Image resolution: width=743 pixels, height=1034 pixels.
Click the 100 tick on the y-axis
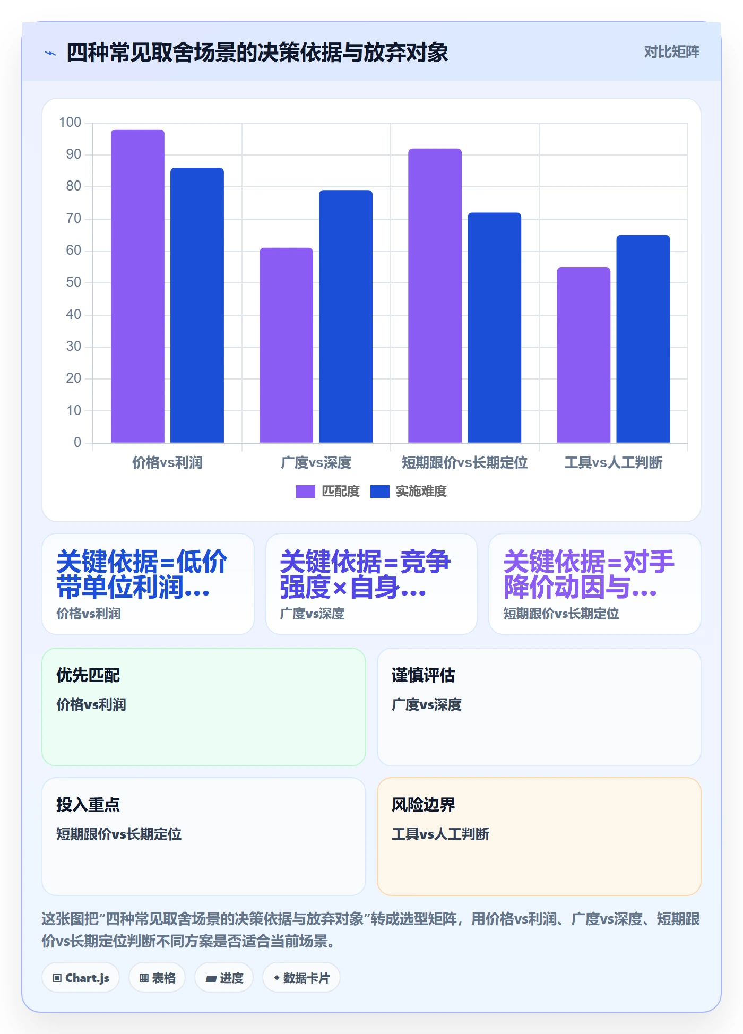pos(70,123)
